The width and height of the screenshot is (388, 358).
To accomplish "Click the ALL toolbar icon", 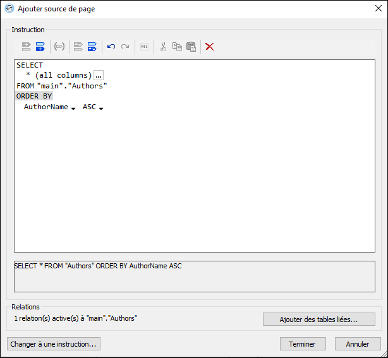I will click(144, 47).
